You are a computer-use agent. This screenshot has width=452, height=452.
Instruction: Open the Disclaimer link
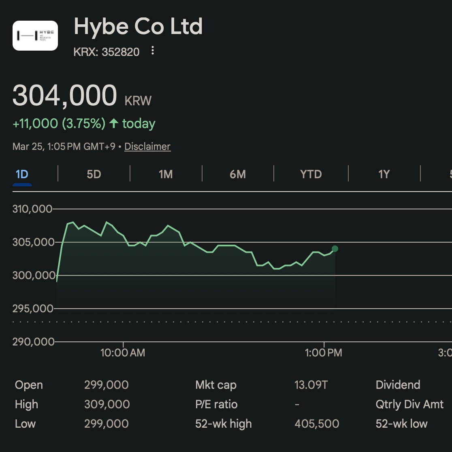click(x=147, y=147)
